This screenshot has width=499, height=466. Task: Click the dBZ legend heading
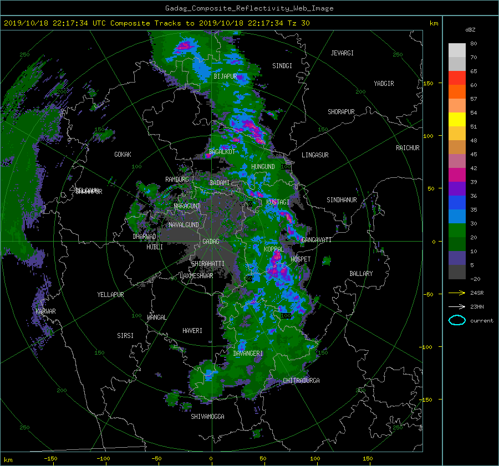coord(470,30)
